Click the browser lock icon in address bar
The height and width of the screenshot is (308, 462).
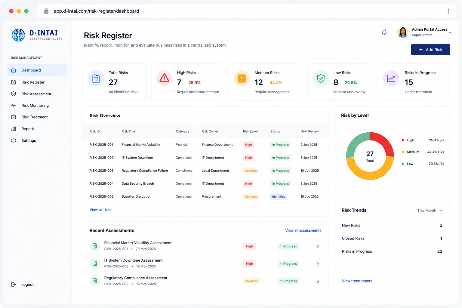[x=46, y=11]
